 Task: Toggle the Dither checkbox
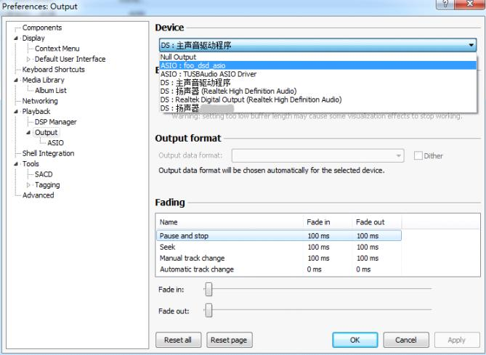point(418,155)
